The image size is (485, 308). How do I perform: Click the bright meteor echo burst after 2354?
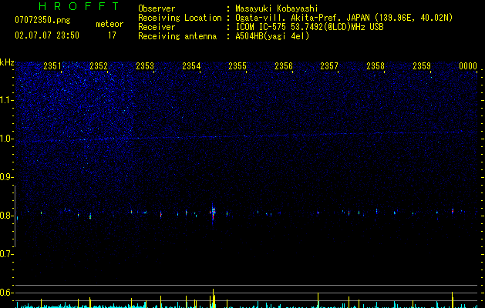(213, 212)
